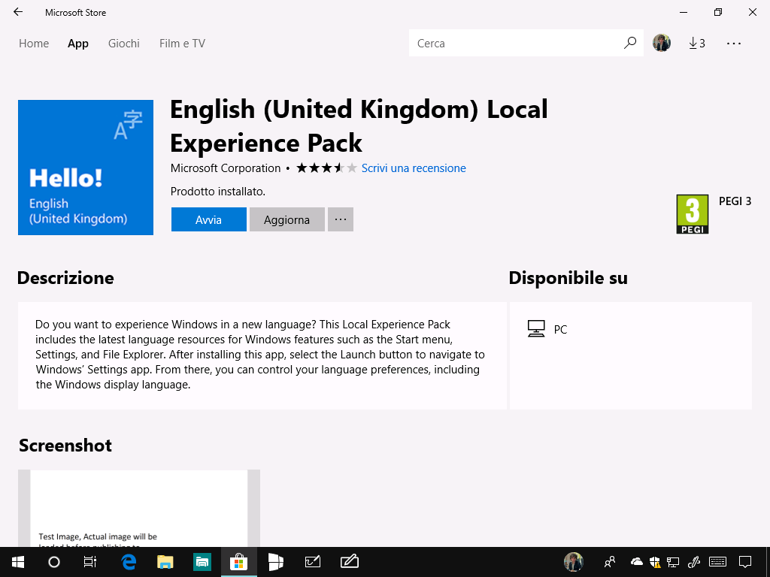
Task: Go back with the arrow icon
Action: pos(18,12)
